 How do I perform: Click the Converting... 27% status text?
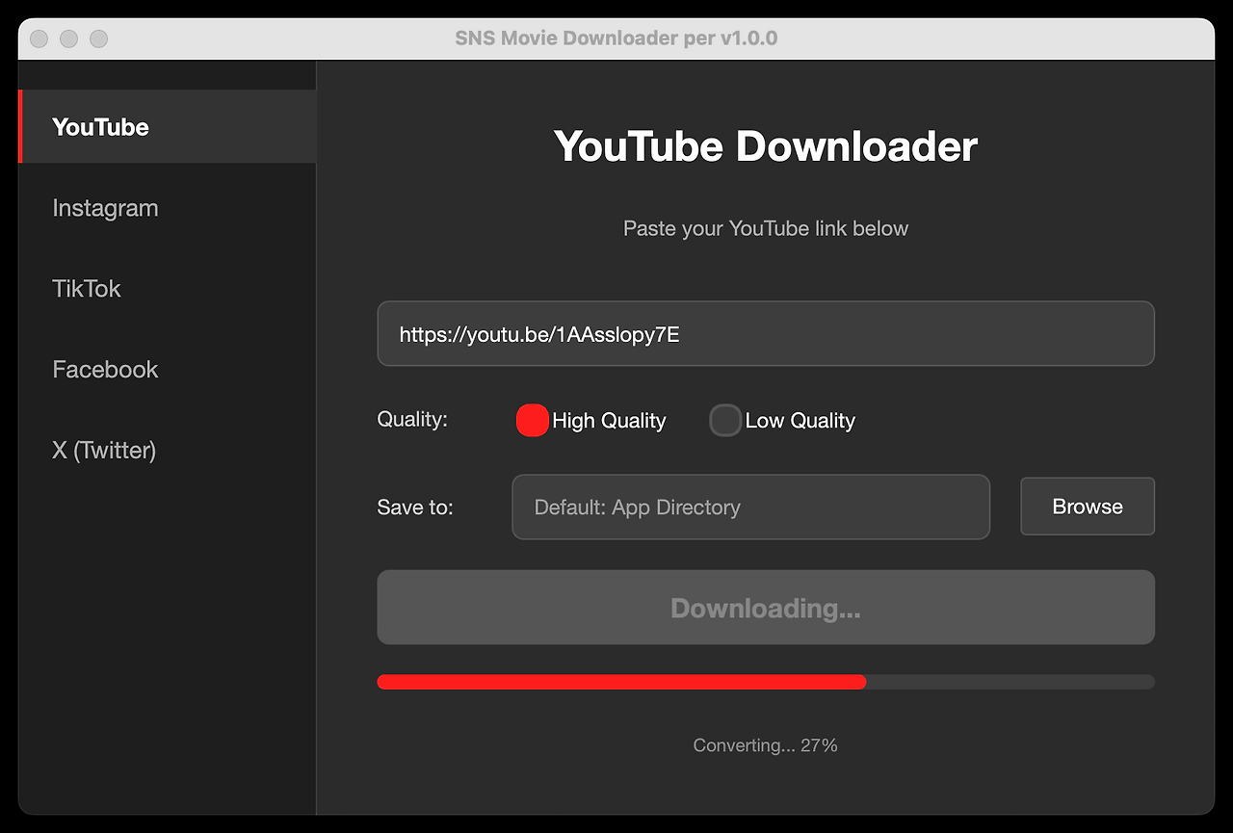[x=766, y=745]
